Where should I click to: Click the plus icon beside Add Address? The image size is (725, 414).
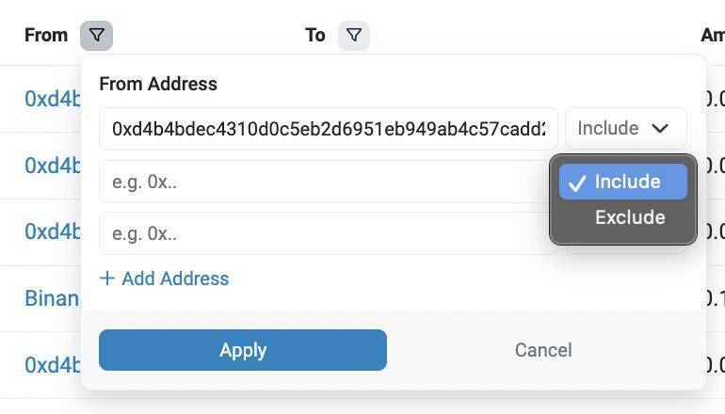[106, 279]
